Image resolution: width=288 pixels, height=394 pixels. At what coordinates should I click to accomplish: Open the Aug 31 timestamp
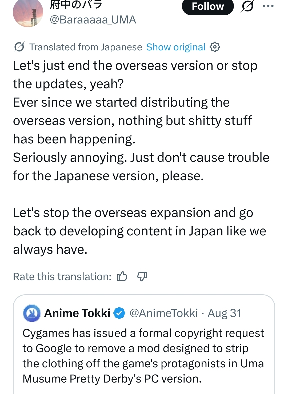[224, 313]
